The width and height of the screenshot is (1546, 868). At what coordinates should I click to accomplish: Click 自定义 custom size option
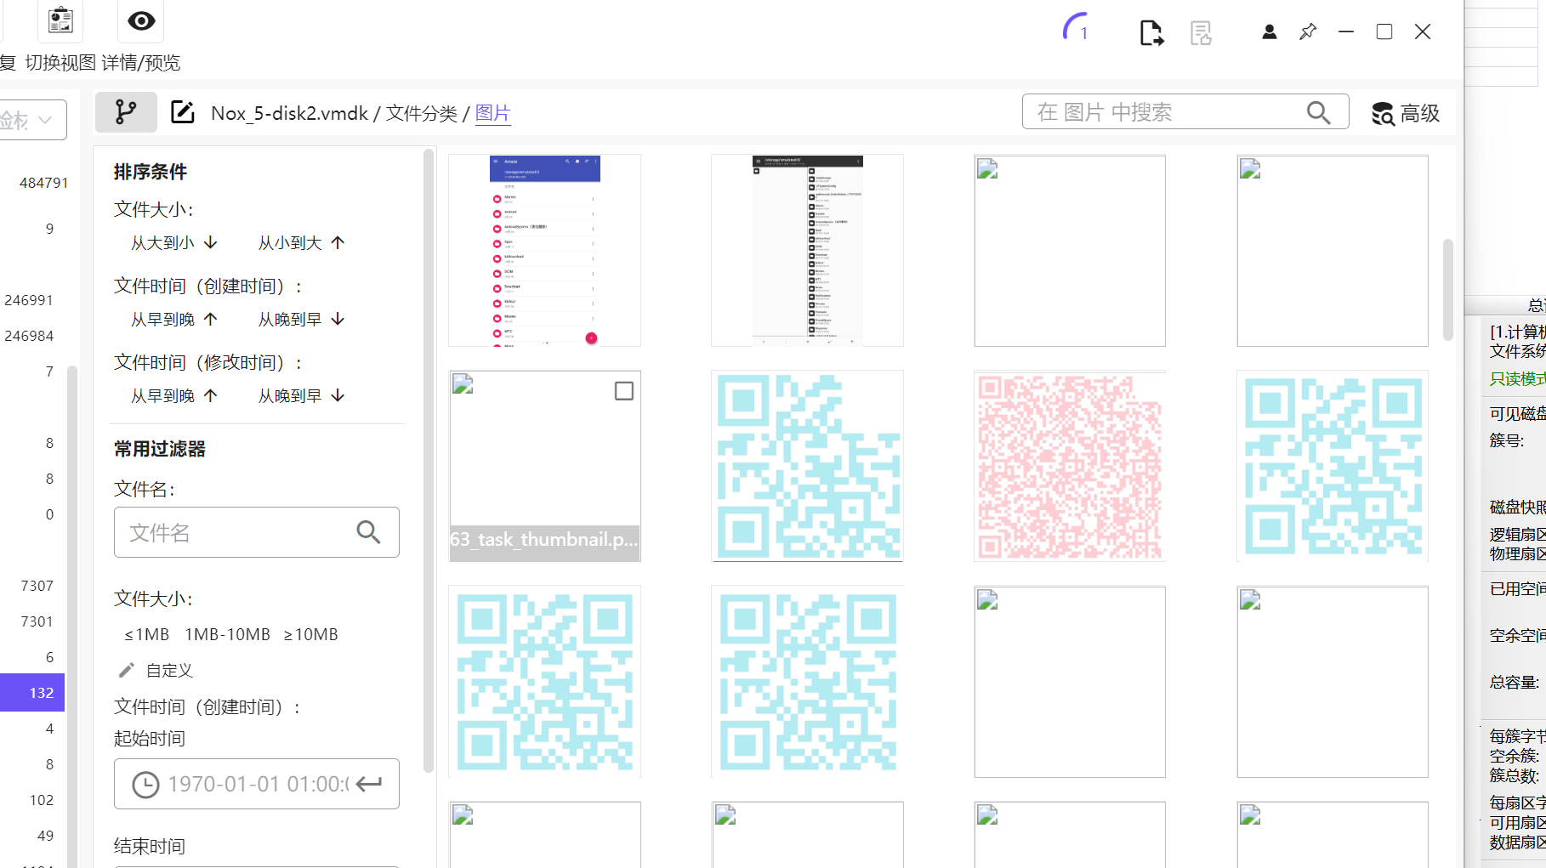click(156, 671)
